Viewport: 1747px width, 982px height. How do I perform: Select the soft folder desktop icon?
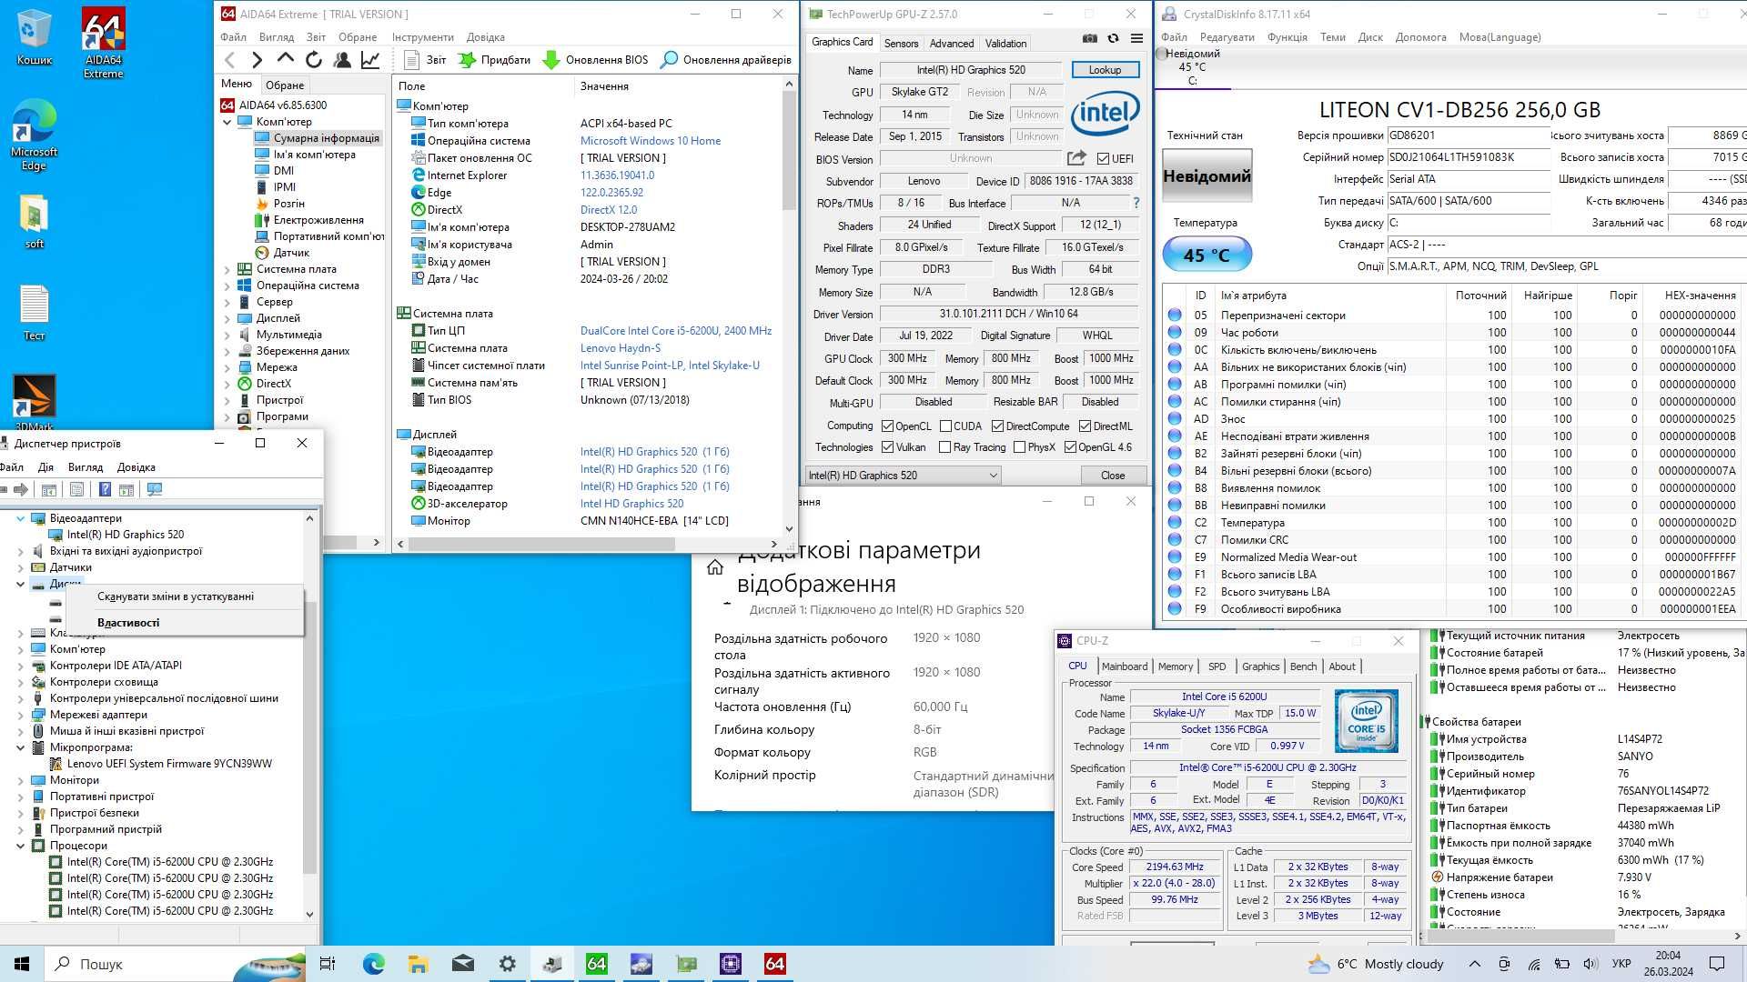point(35,222)
